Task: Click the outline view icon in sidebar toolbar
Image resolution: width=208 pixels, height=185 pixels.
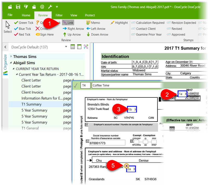Action: coord(79,47)
